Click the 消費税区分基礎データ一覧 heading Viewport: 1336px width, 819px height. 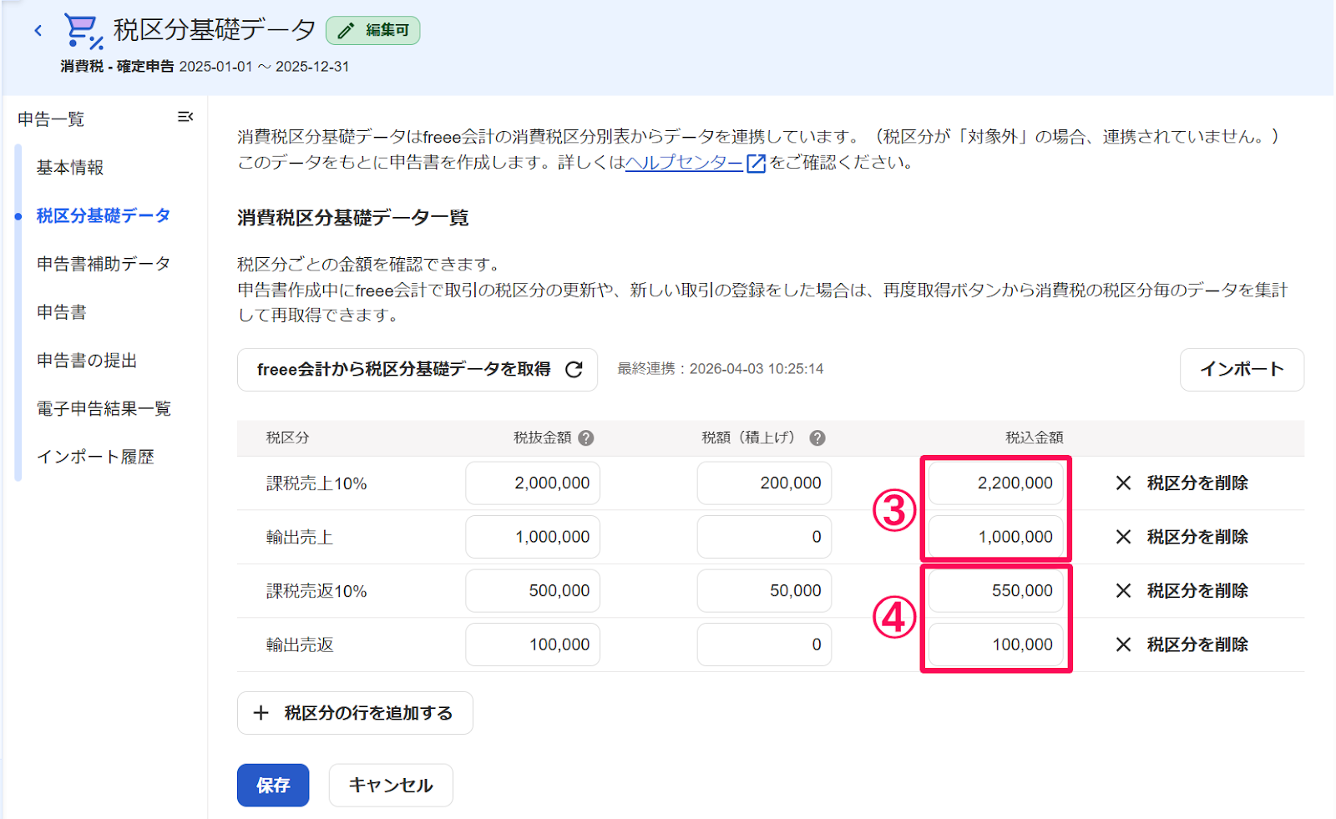point(353,218)
